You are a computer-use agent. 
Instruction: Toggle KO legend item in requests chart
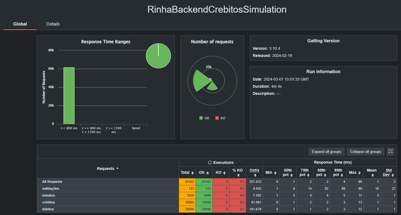pyautogui.click(x=220, y=118)
